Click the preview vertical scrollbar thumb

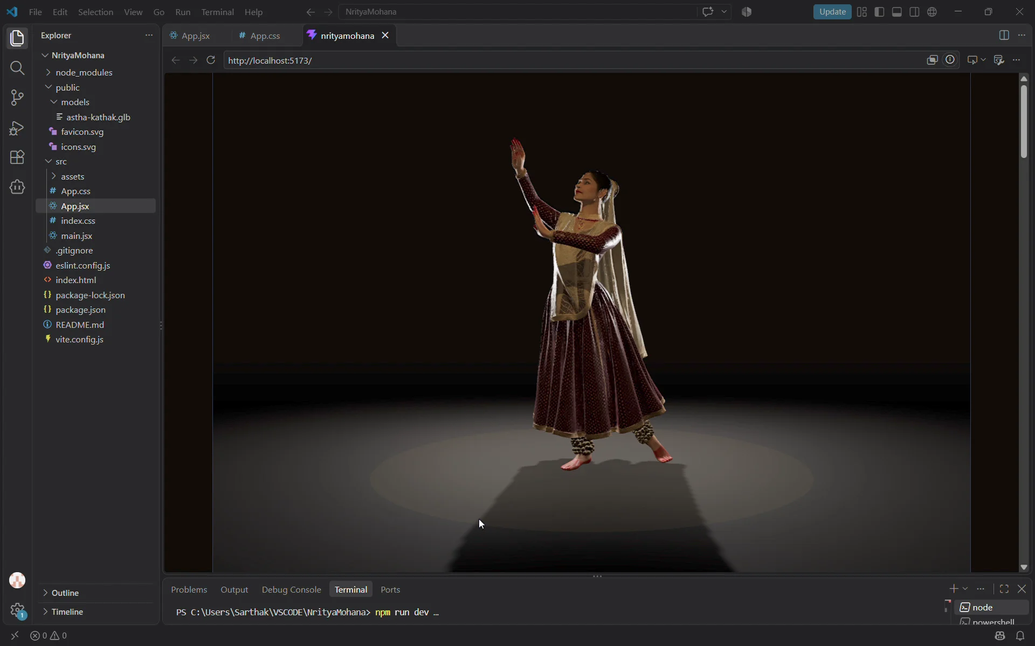click(1024, 121)
